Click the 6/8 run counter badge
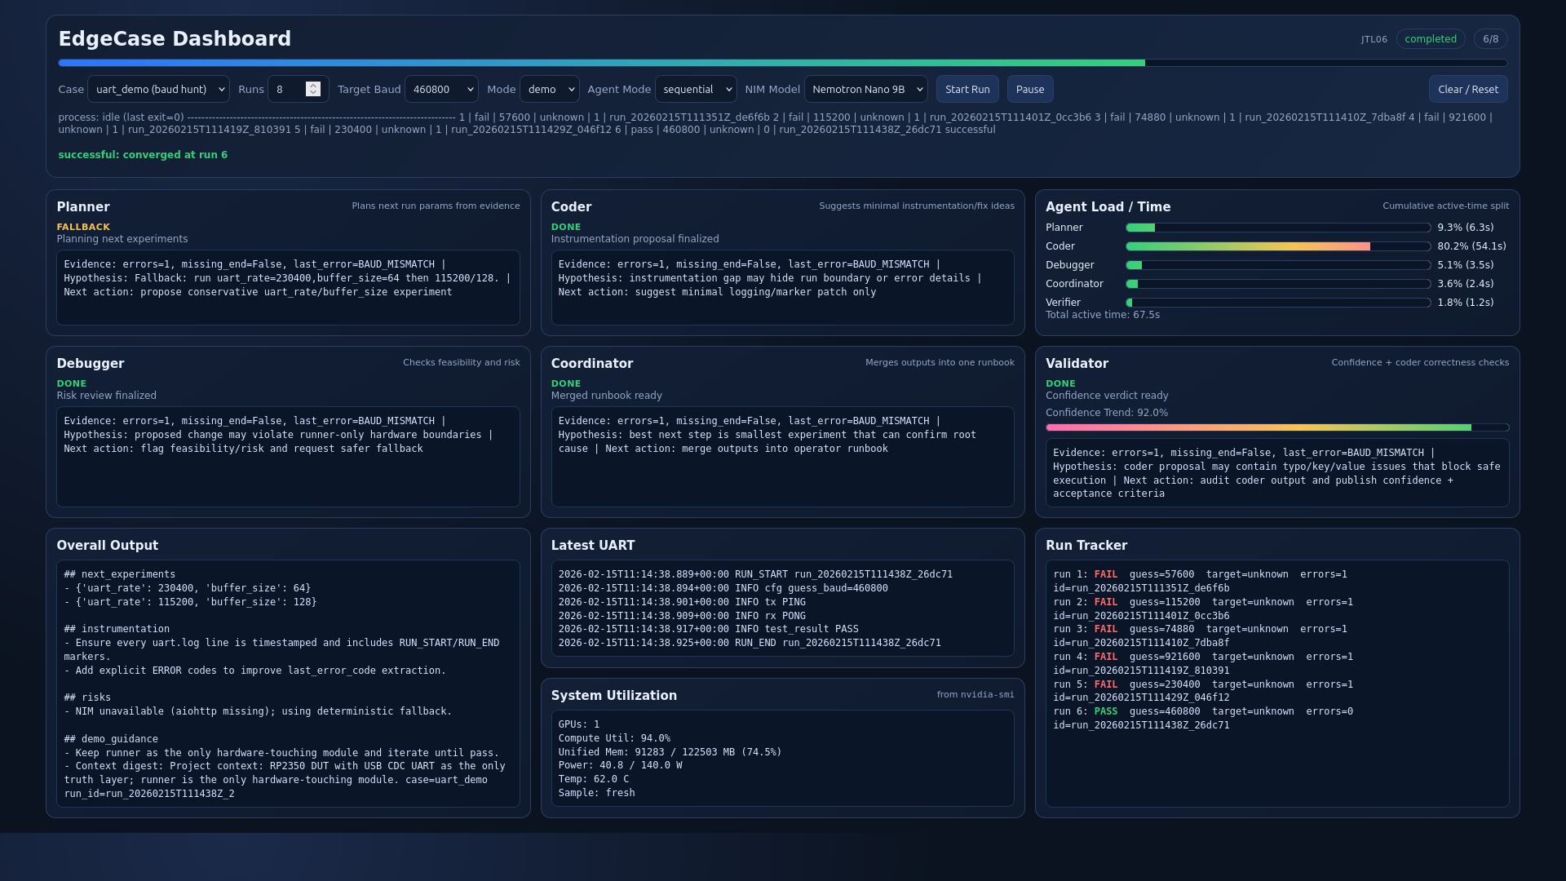 (x=1490, y=39)
